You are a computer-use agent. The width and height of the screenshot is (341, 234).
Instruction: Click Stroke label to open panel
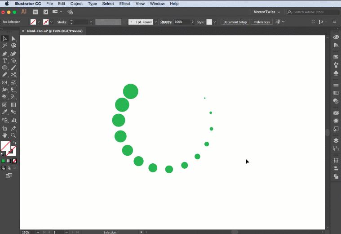click(62, 22)
